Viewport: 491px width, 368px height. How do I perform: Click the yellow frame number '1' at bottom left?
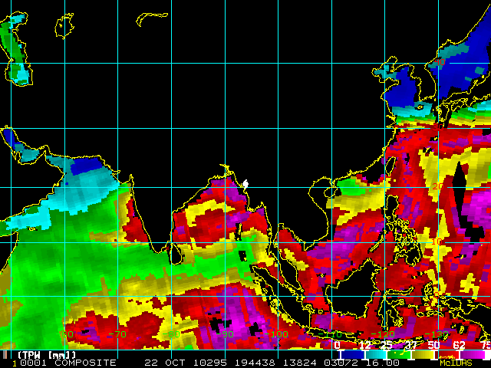coord(15,363)
